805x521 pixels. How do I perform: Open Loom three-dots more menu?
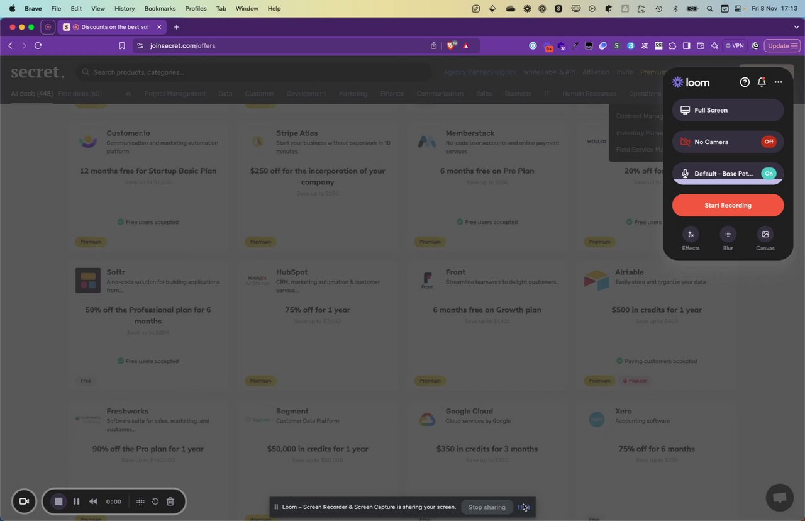pyautogui.click(x=779, y=82)
